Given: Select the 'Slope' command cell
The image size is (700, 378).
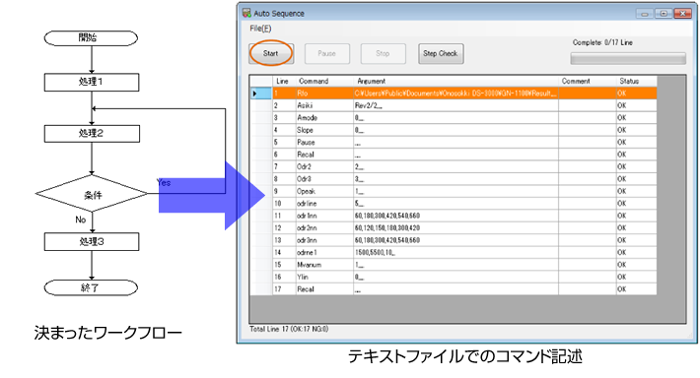Looking at the screenshot, I should click(324, 130).
